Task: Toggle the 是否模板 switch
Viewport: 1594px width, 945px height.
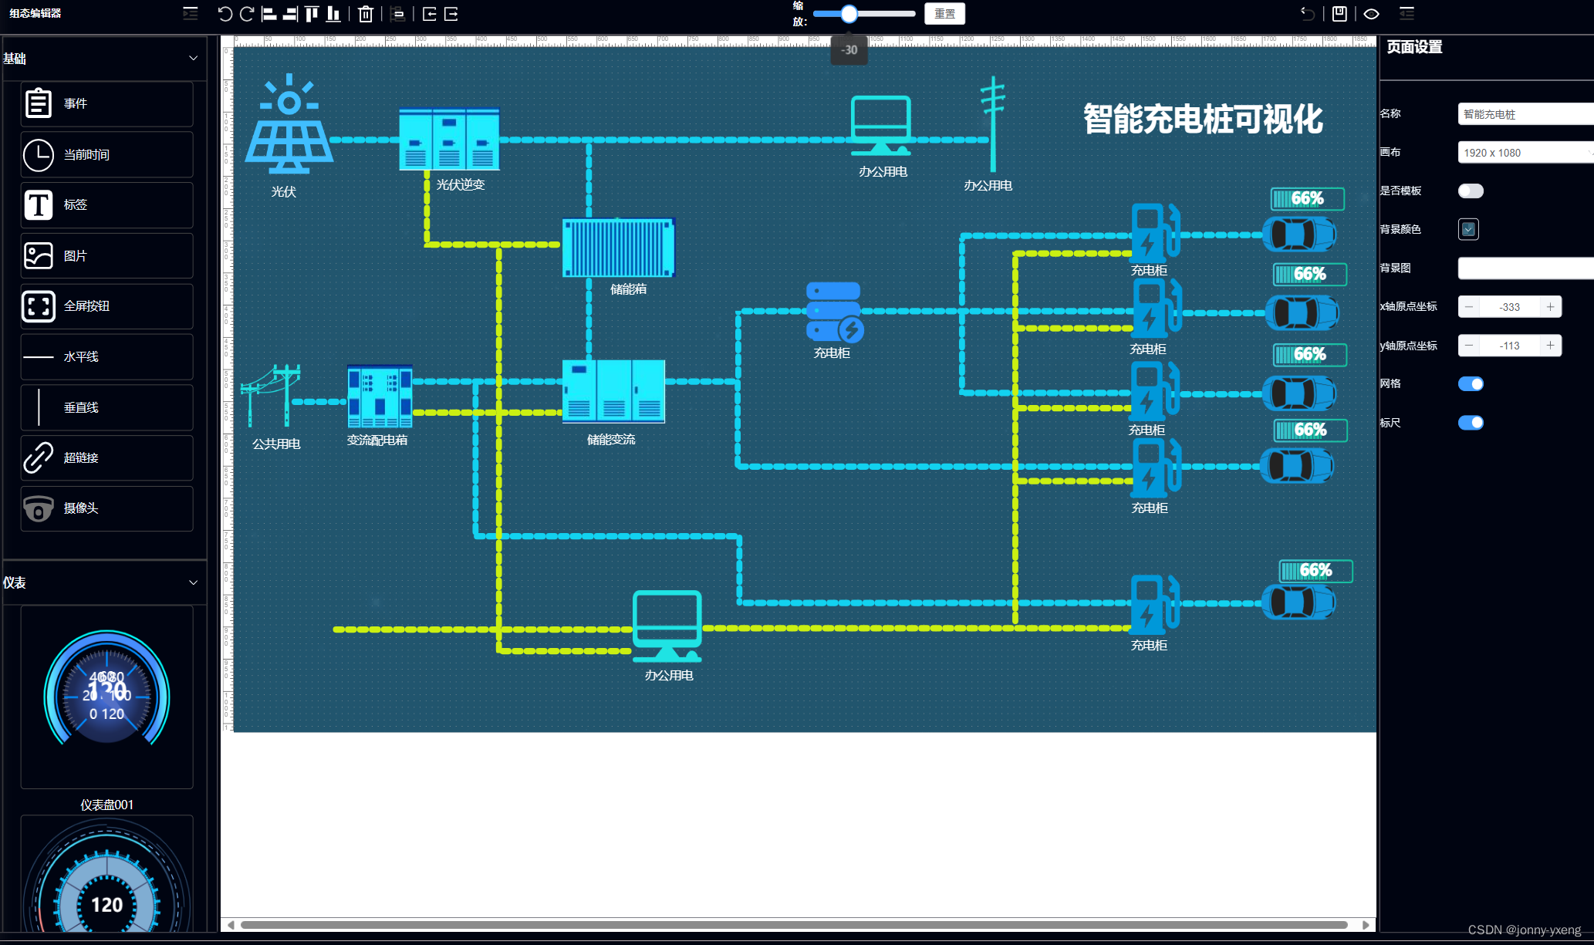Action: coord(1471,191)
